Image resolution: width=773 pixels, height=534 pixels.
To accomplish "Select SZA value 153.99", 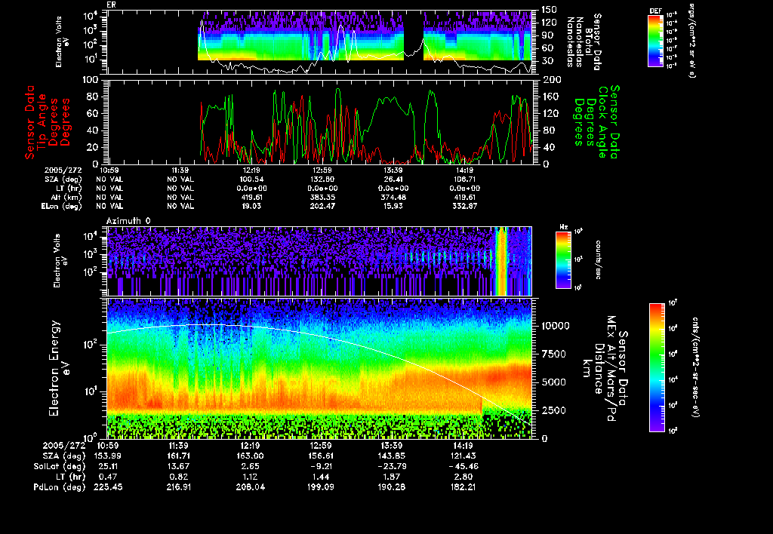I will (108, 456).
